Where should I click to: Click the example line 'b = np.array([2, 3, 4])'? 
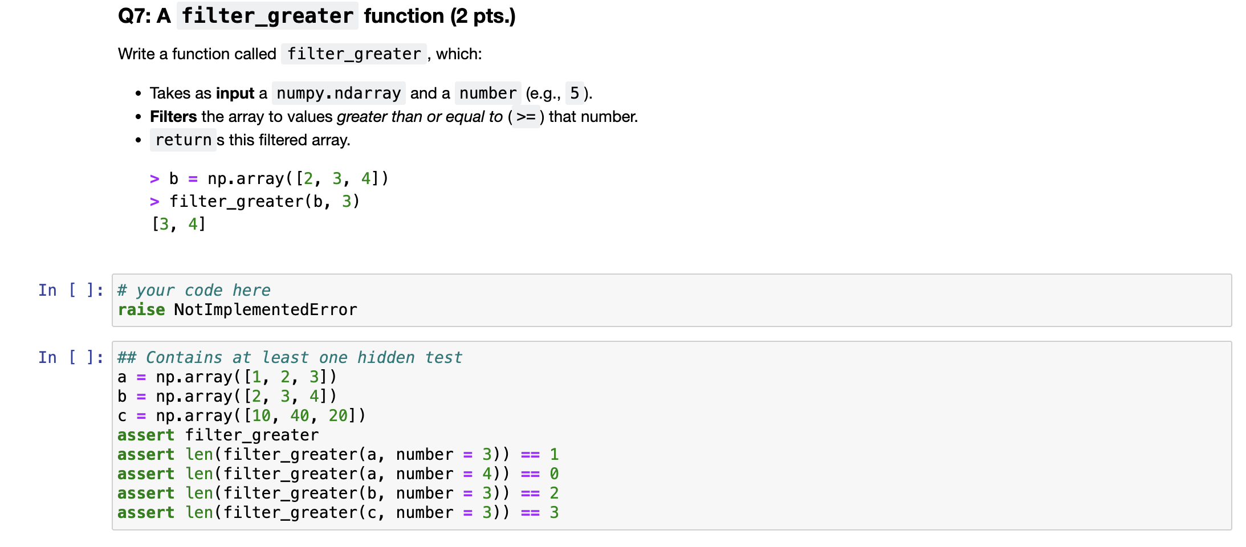point(269,178)
